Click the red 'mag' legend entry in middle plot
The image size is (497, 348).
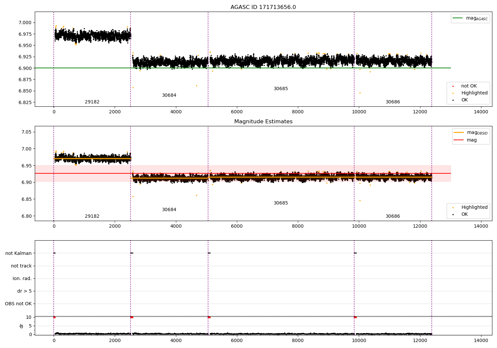(x=465, y=140)
